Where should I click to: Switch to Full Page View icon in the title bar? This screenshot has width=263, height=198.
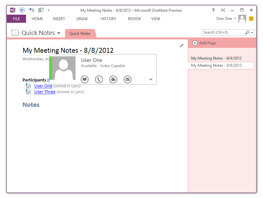(223, 10)
